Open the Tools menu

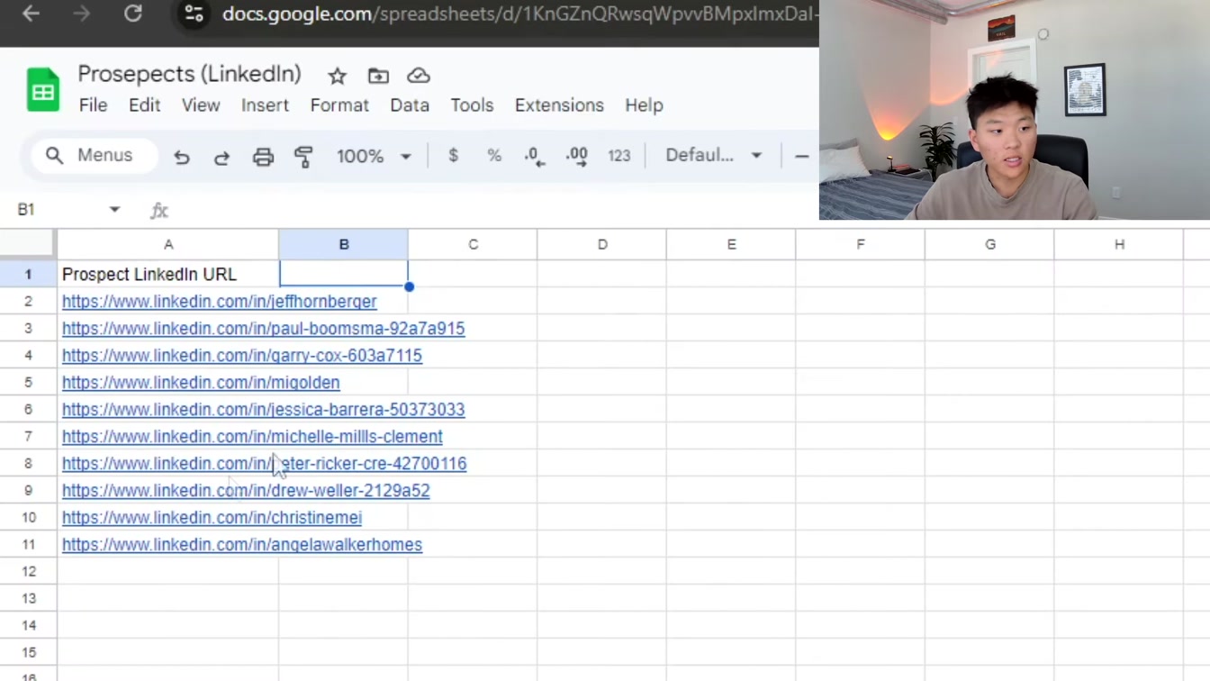tap(472, 105)
